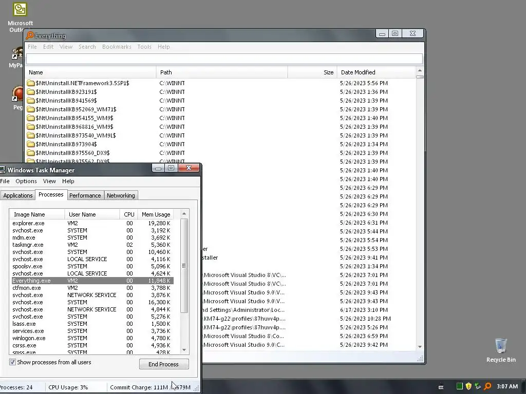This screenshot has height=394, width=526.
Task: Open the MyPa desktop shortcut icon
Action: pyautogui.click(x=17, y=53)
